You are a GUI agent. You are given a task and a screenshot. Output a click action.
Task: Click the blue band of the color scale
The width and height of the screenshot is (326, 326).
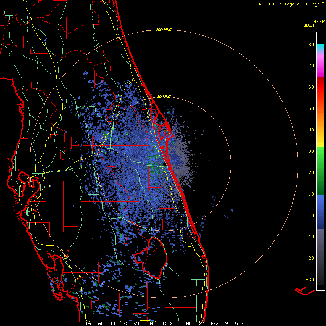321,212
